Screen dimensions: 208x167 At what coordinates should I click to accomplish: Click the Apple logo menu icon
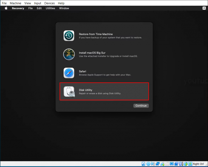coord(6,8)
